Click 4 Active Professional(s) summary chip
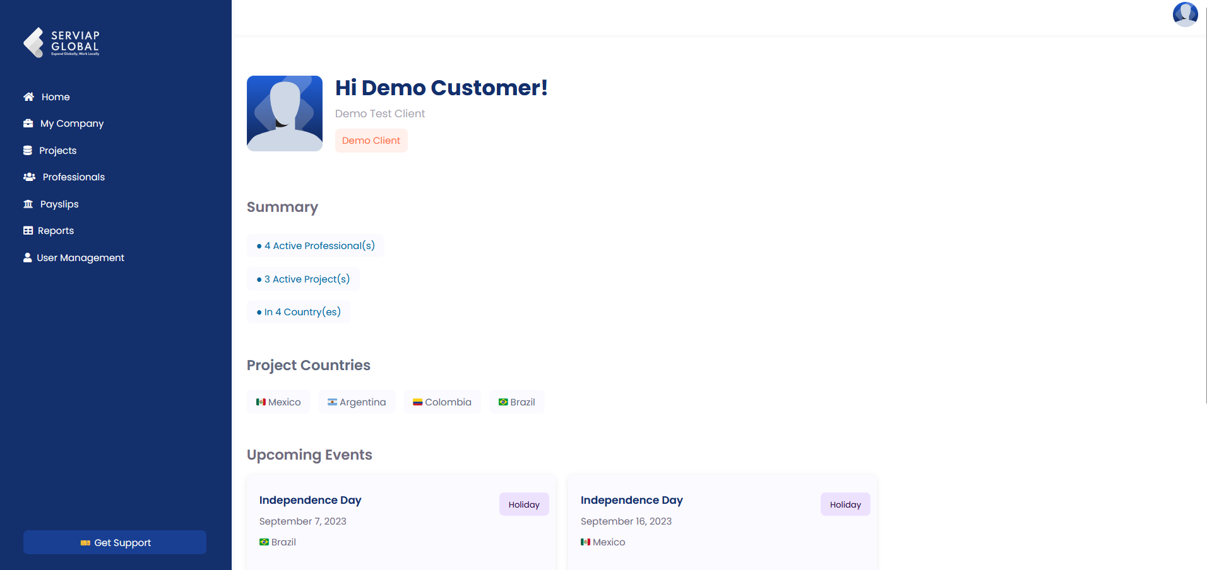 coord(316,246)
